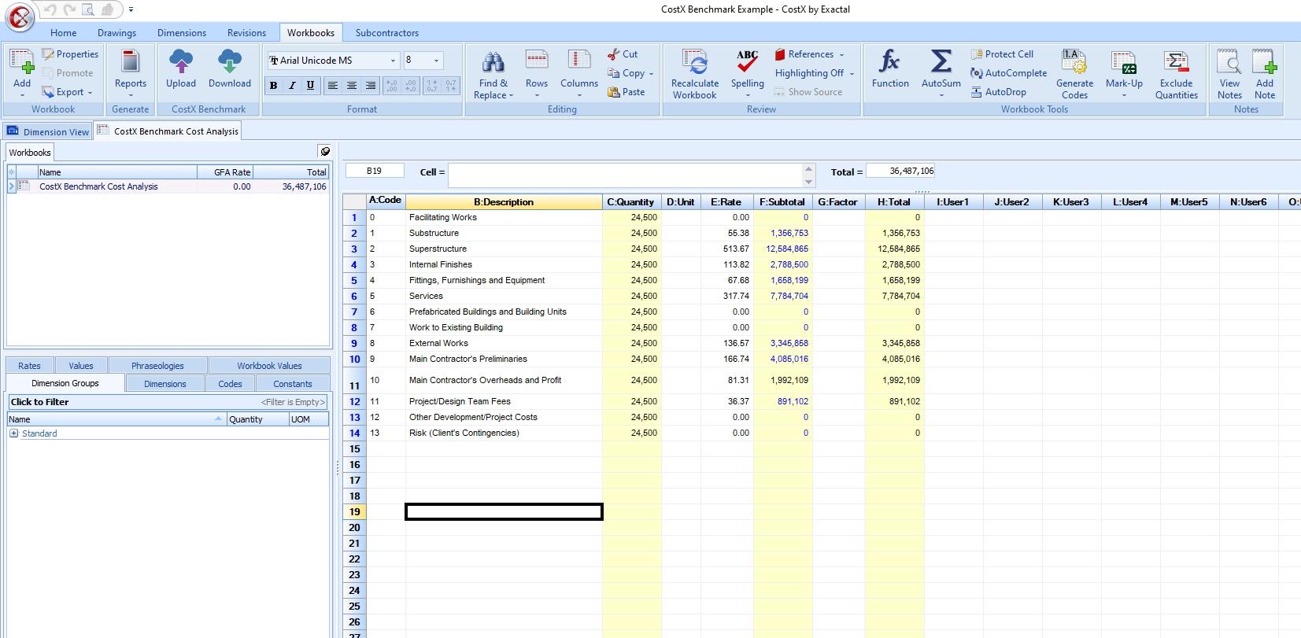Switch to the Revisions ribbon tab
Viewport: 1301px width, 638px height.
247,33
